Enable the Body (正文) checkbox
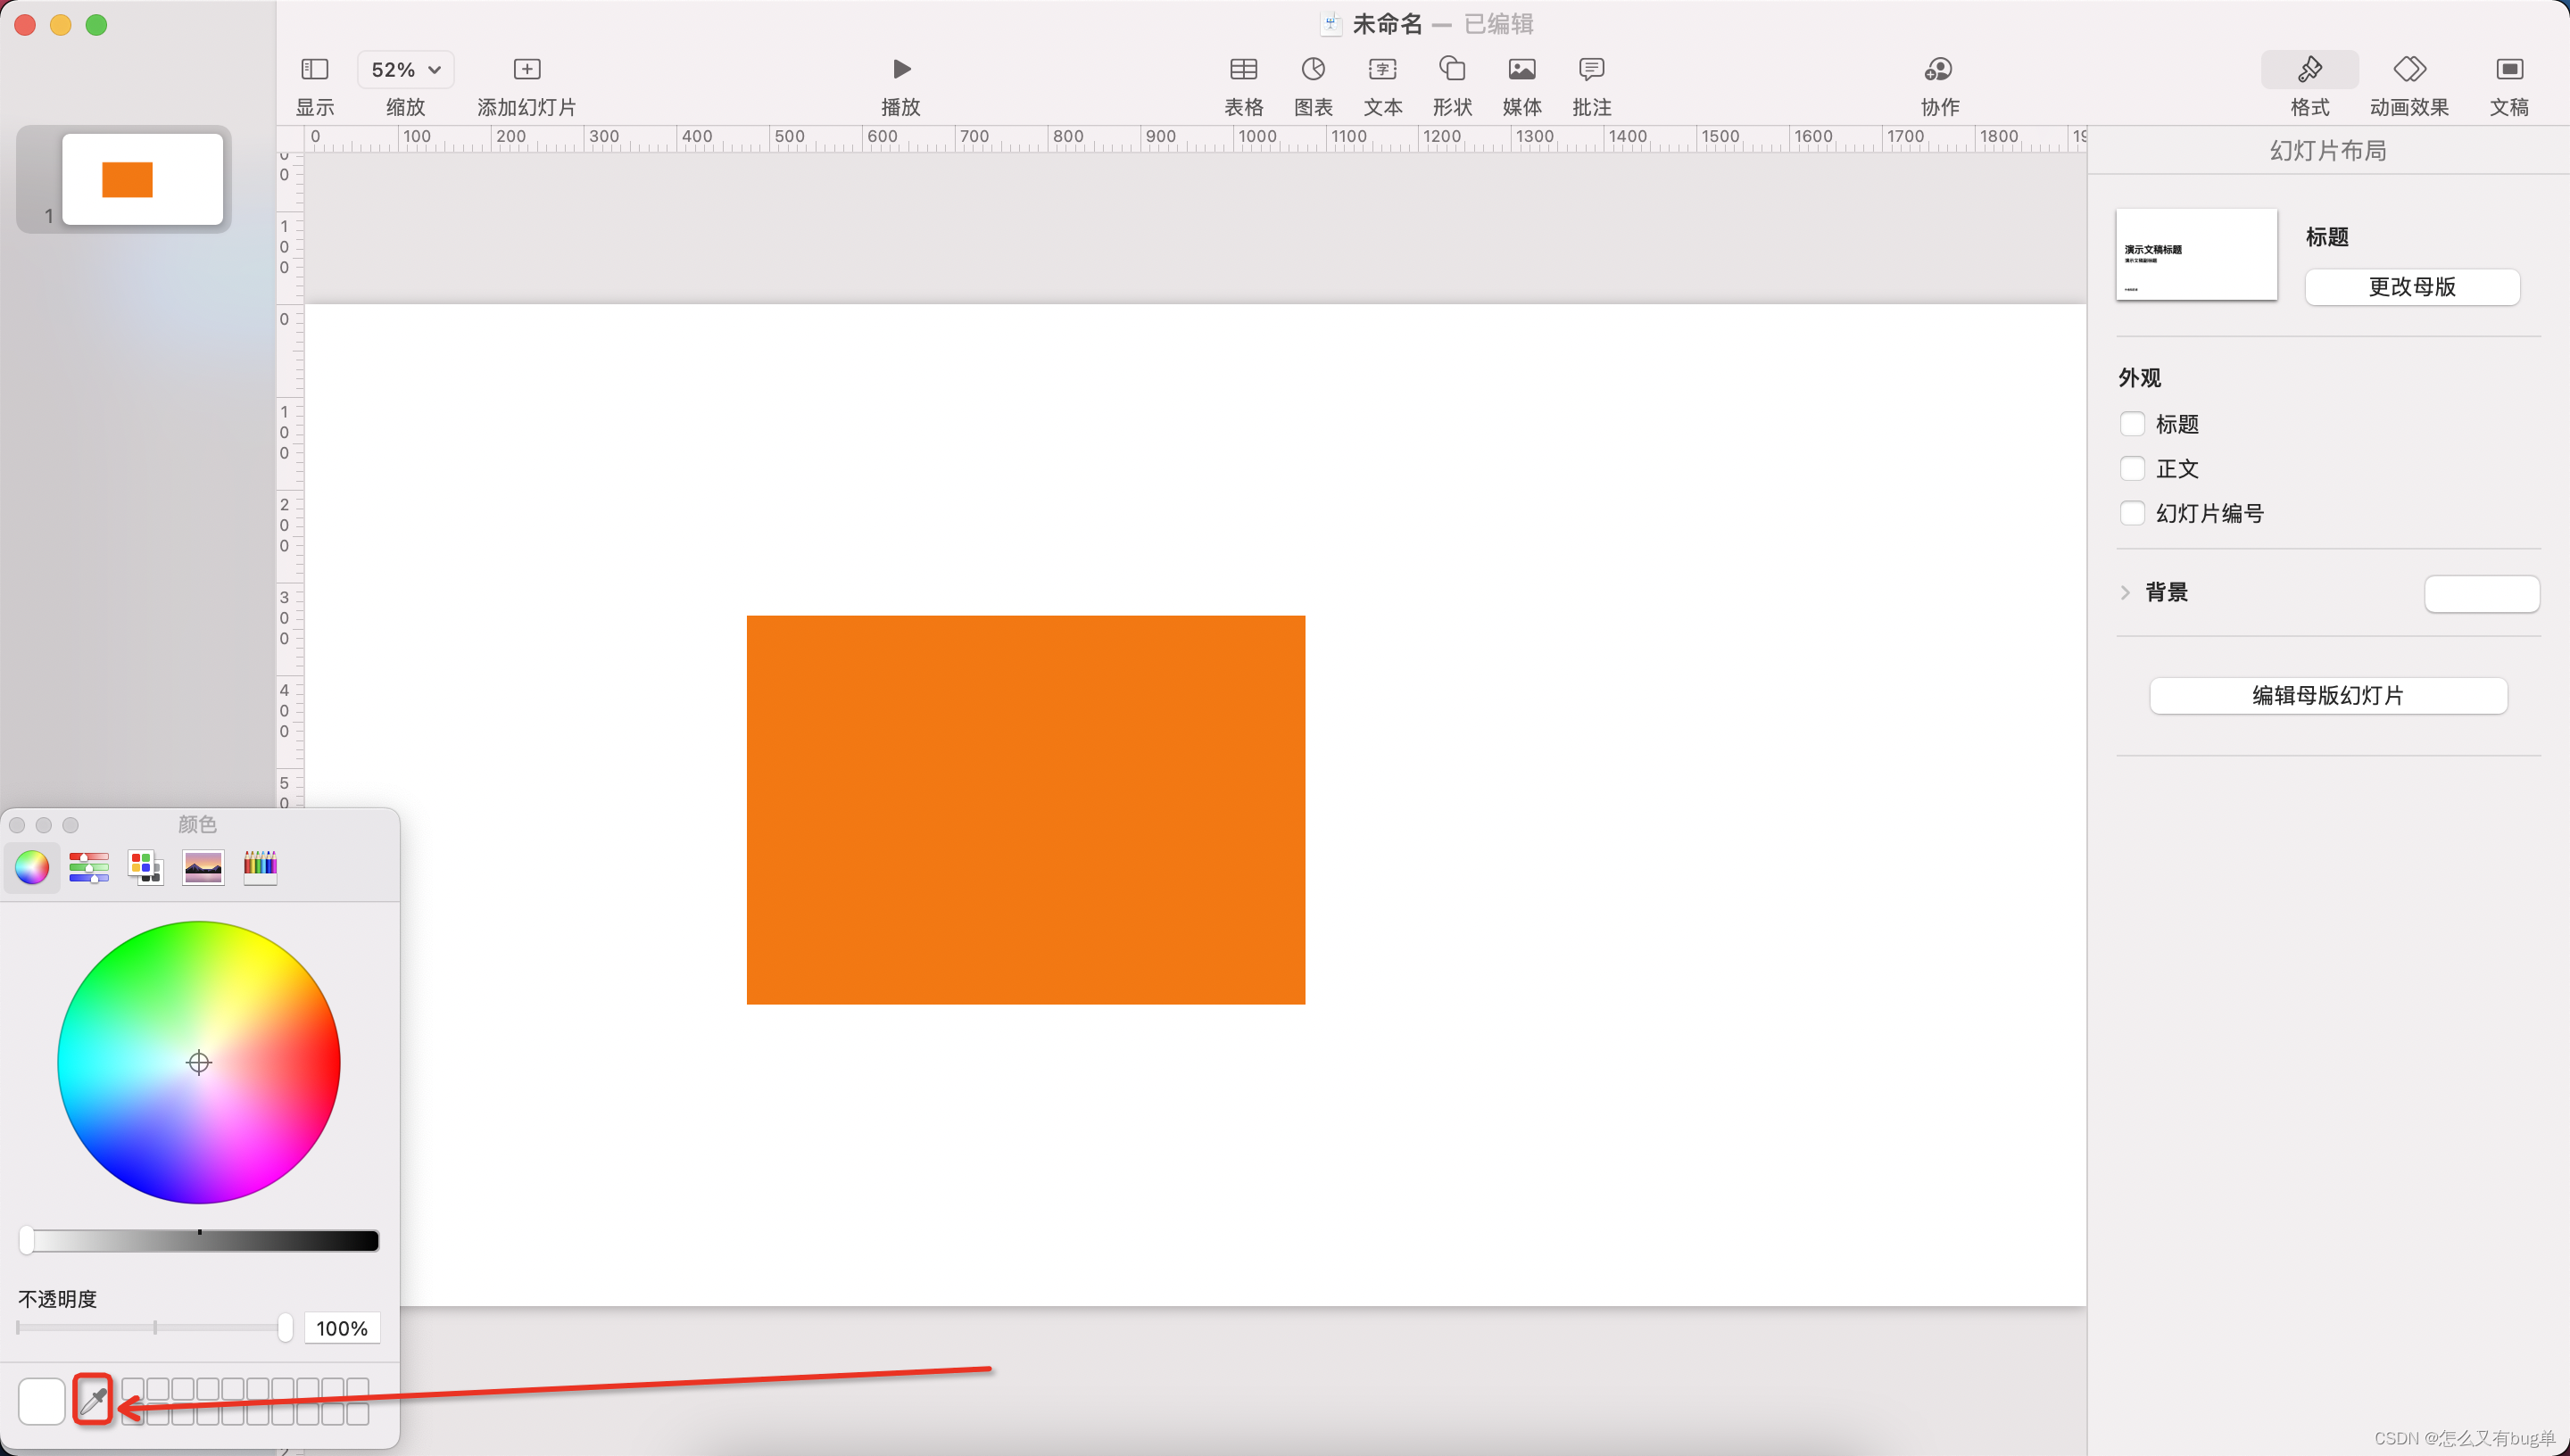The height and width of the screenshot is (1456, 2570). point(2132,468)
